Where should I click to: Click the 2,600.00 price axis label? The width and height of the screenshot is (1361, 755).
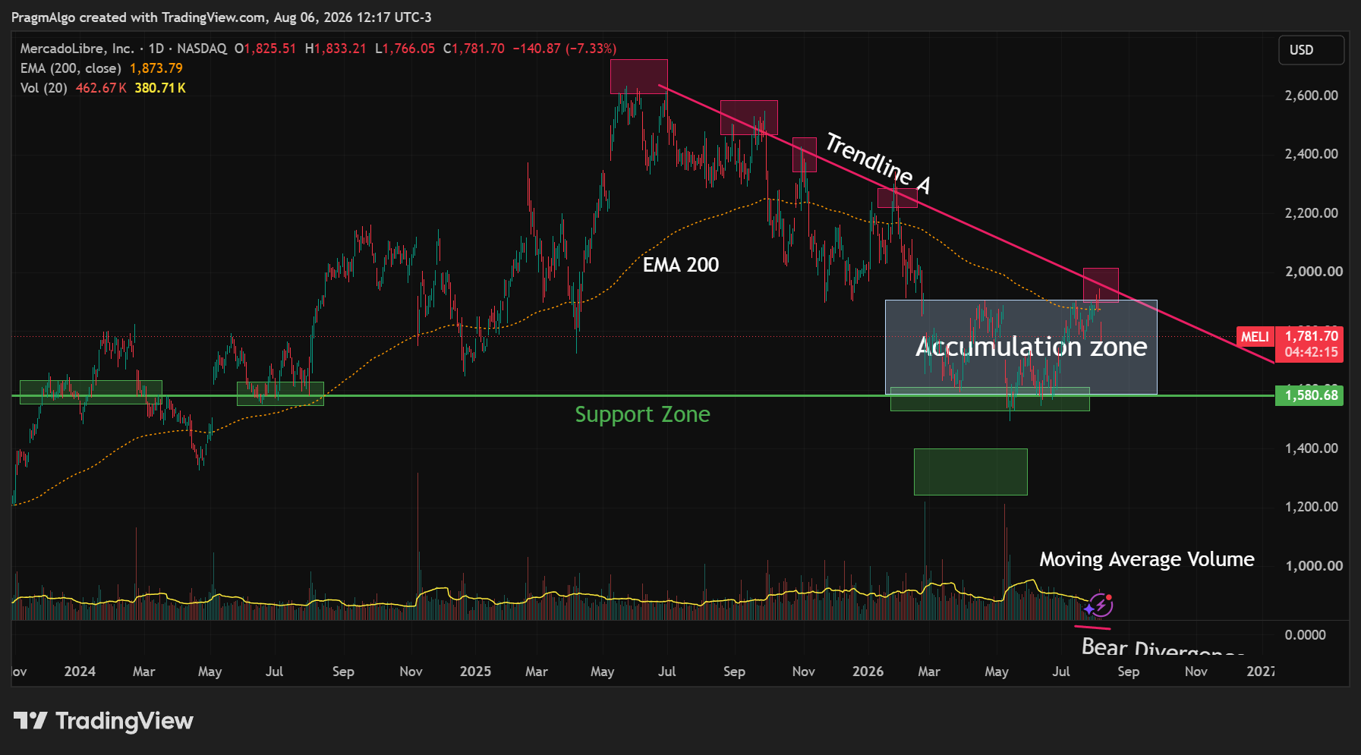coord(1311,96)
